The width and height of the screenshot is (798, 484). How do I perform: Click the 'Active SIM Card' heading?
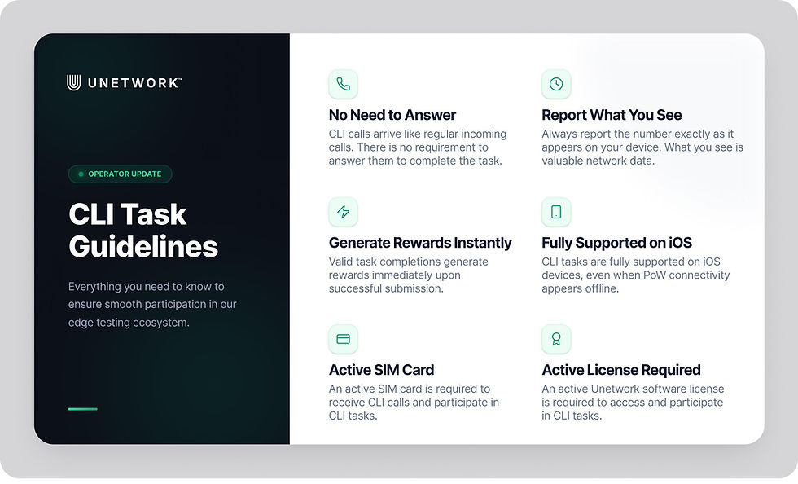pyautogui.click(x=381, y=370)
